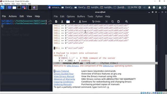Click the GNU/Linux link in welcome text

tap(108, 66)
